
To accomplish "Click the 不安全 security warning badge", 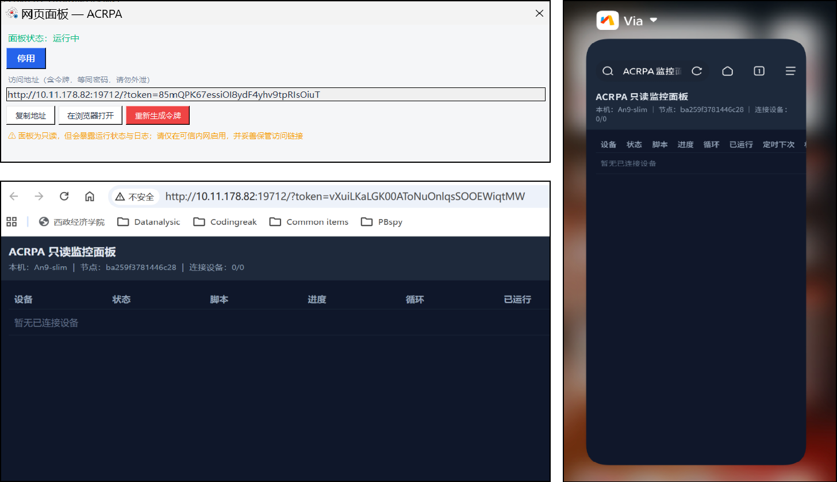I will [x=135, y=197].
